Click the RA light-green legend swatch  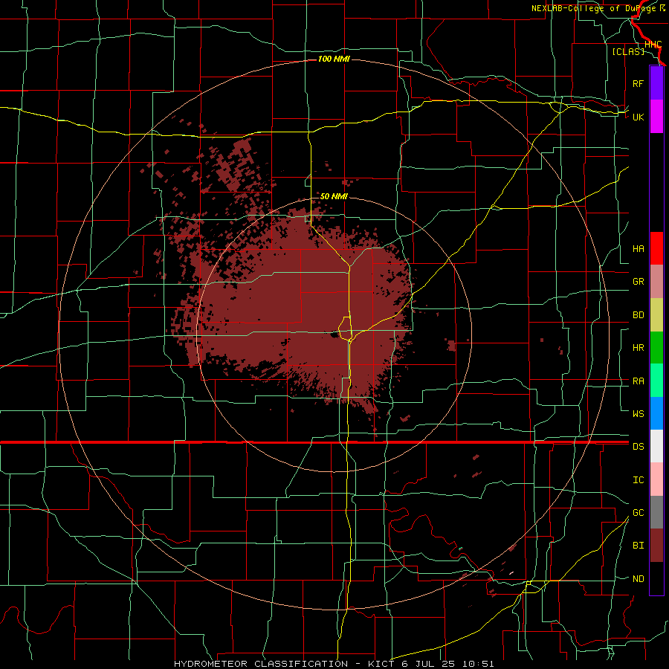pos(656,381)
